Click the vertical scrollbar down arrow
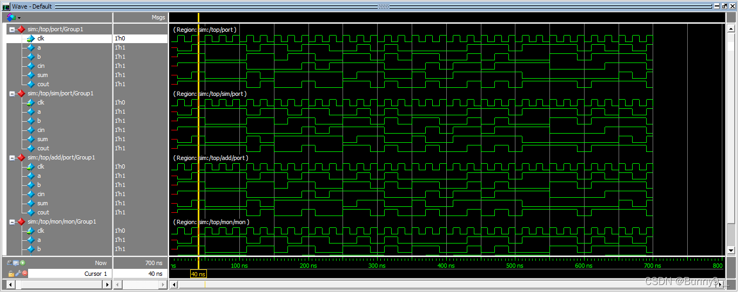 tap(731, 250)
